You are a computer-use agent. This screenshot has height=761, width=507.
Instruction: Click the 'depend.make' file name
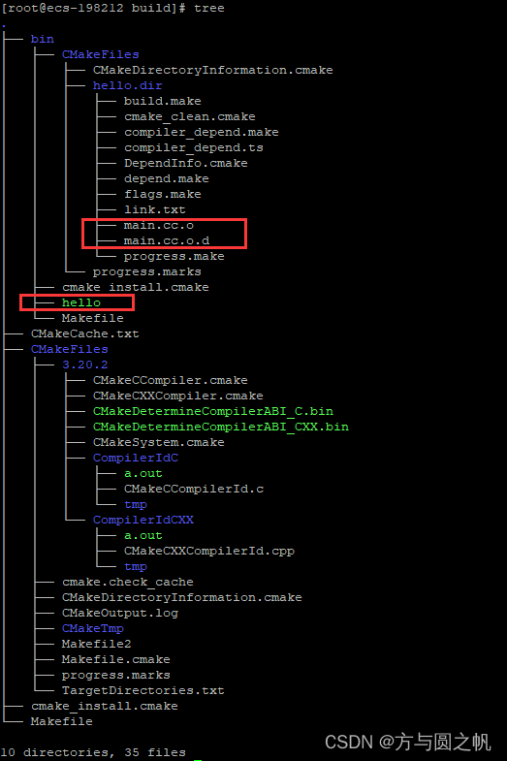pyautogui.click(x=167, y=179)
